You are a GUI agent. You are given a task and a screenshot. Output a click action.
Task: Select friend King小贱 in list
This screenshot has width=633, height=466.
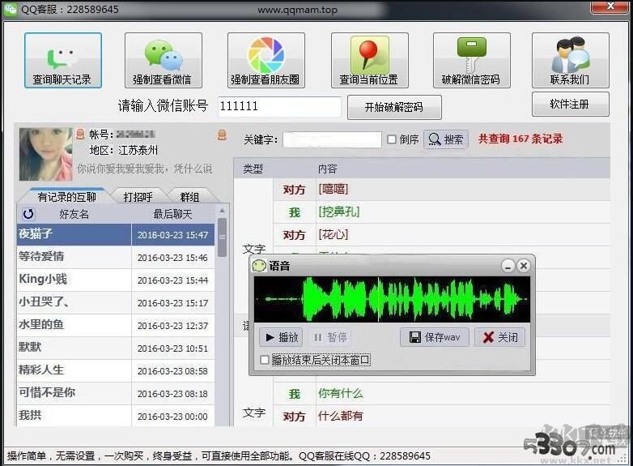pyautogui.click(x=116, y=280)
